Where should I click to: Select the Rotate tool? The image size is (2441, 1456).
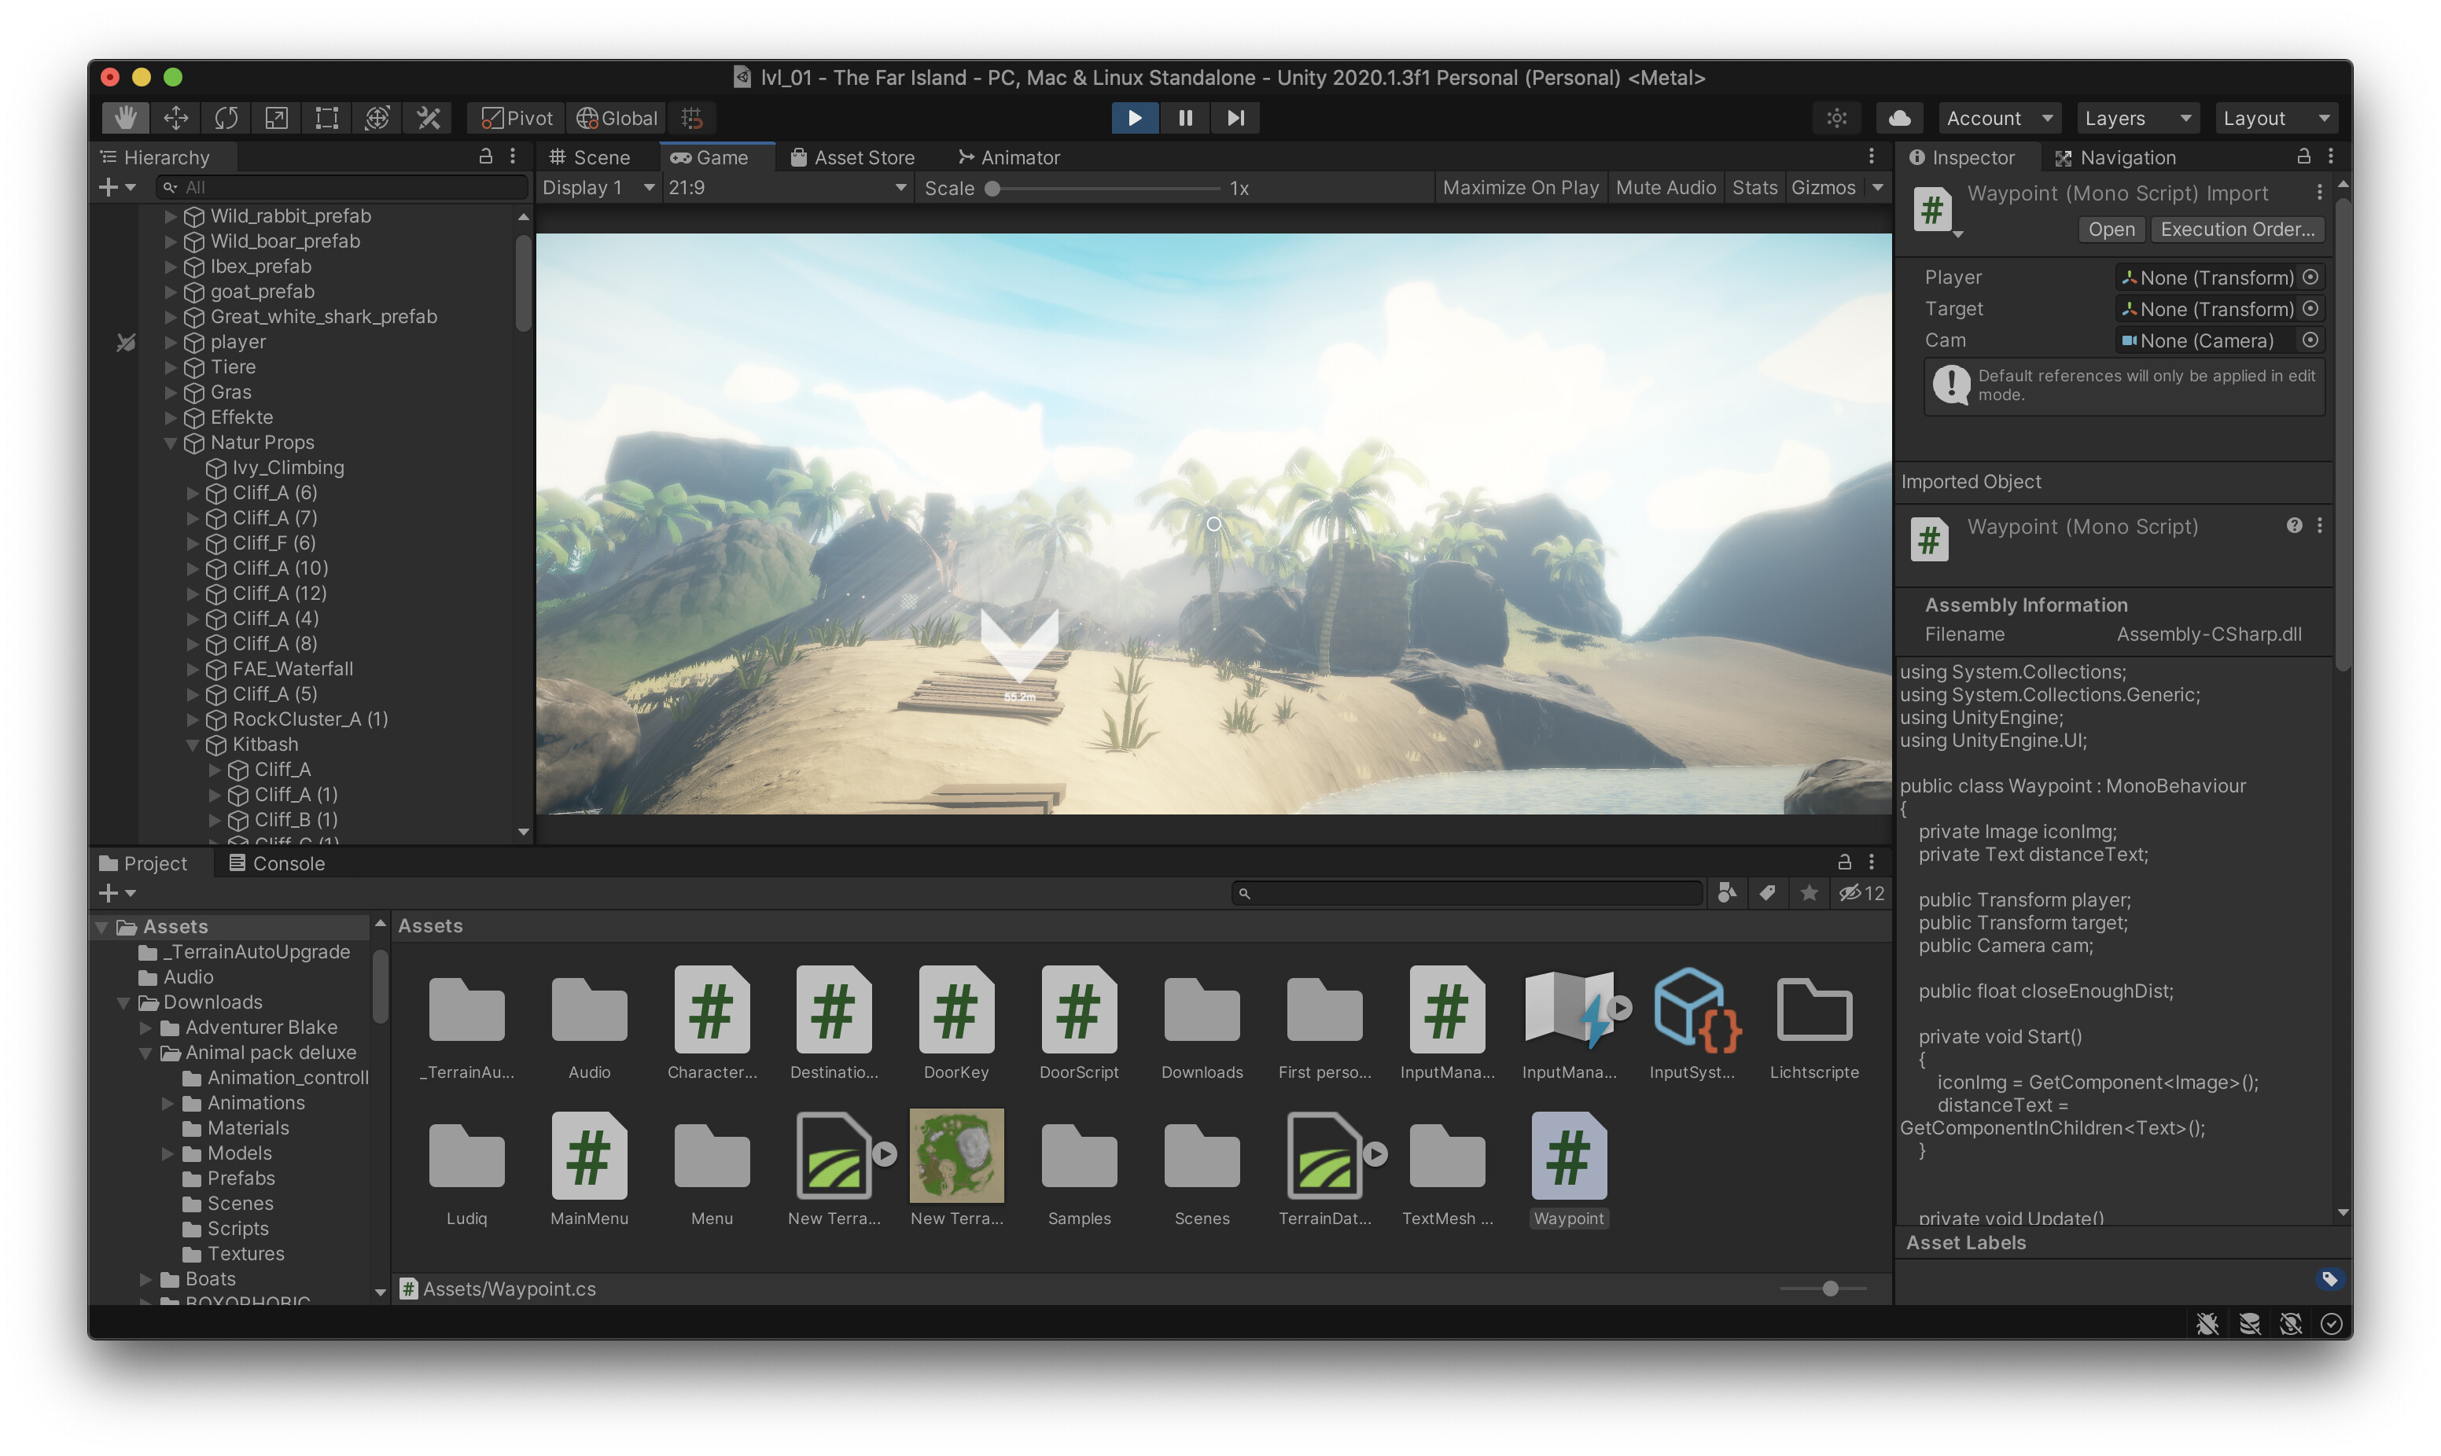tap(225, 118)
